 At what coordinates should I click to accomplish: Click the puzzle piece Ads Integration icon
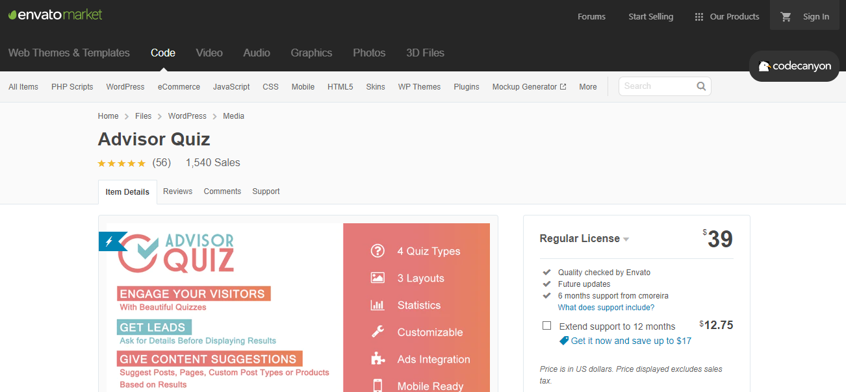pyautogui.click(x=378, y=359)
